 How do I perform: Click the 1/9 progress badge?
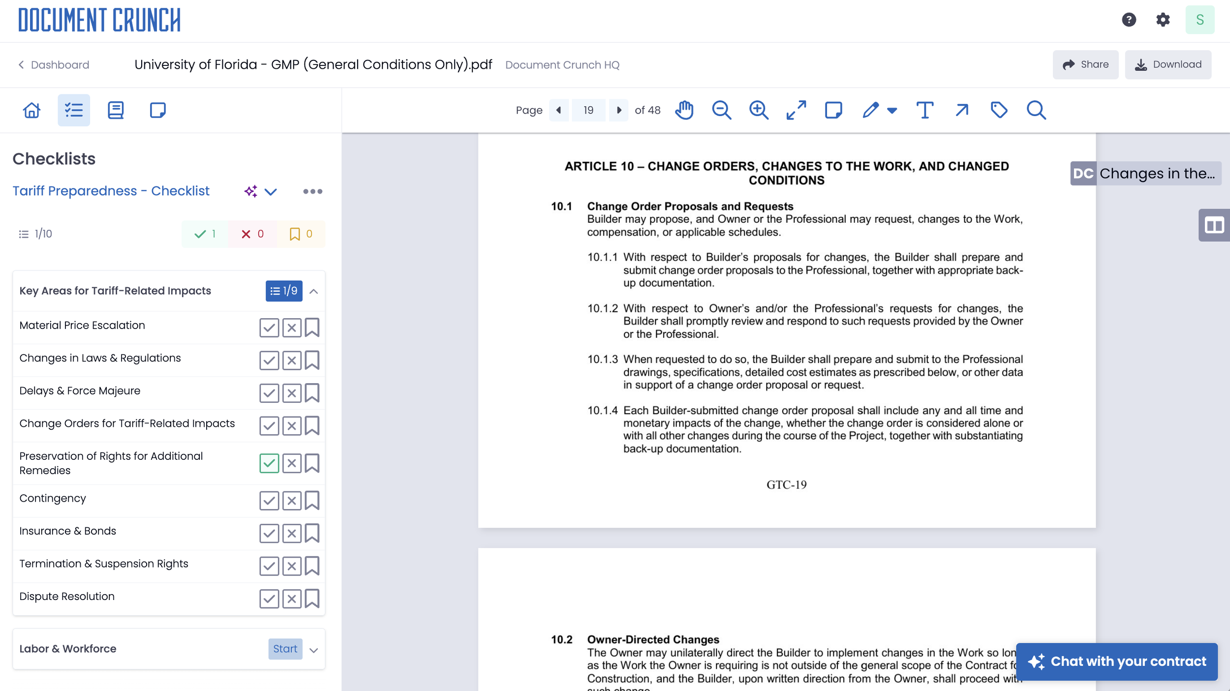click(x=284, y=291)
